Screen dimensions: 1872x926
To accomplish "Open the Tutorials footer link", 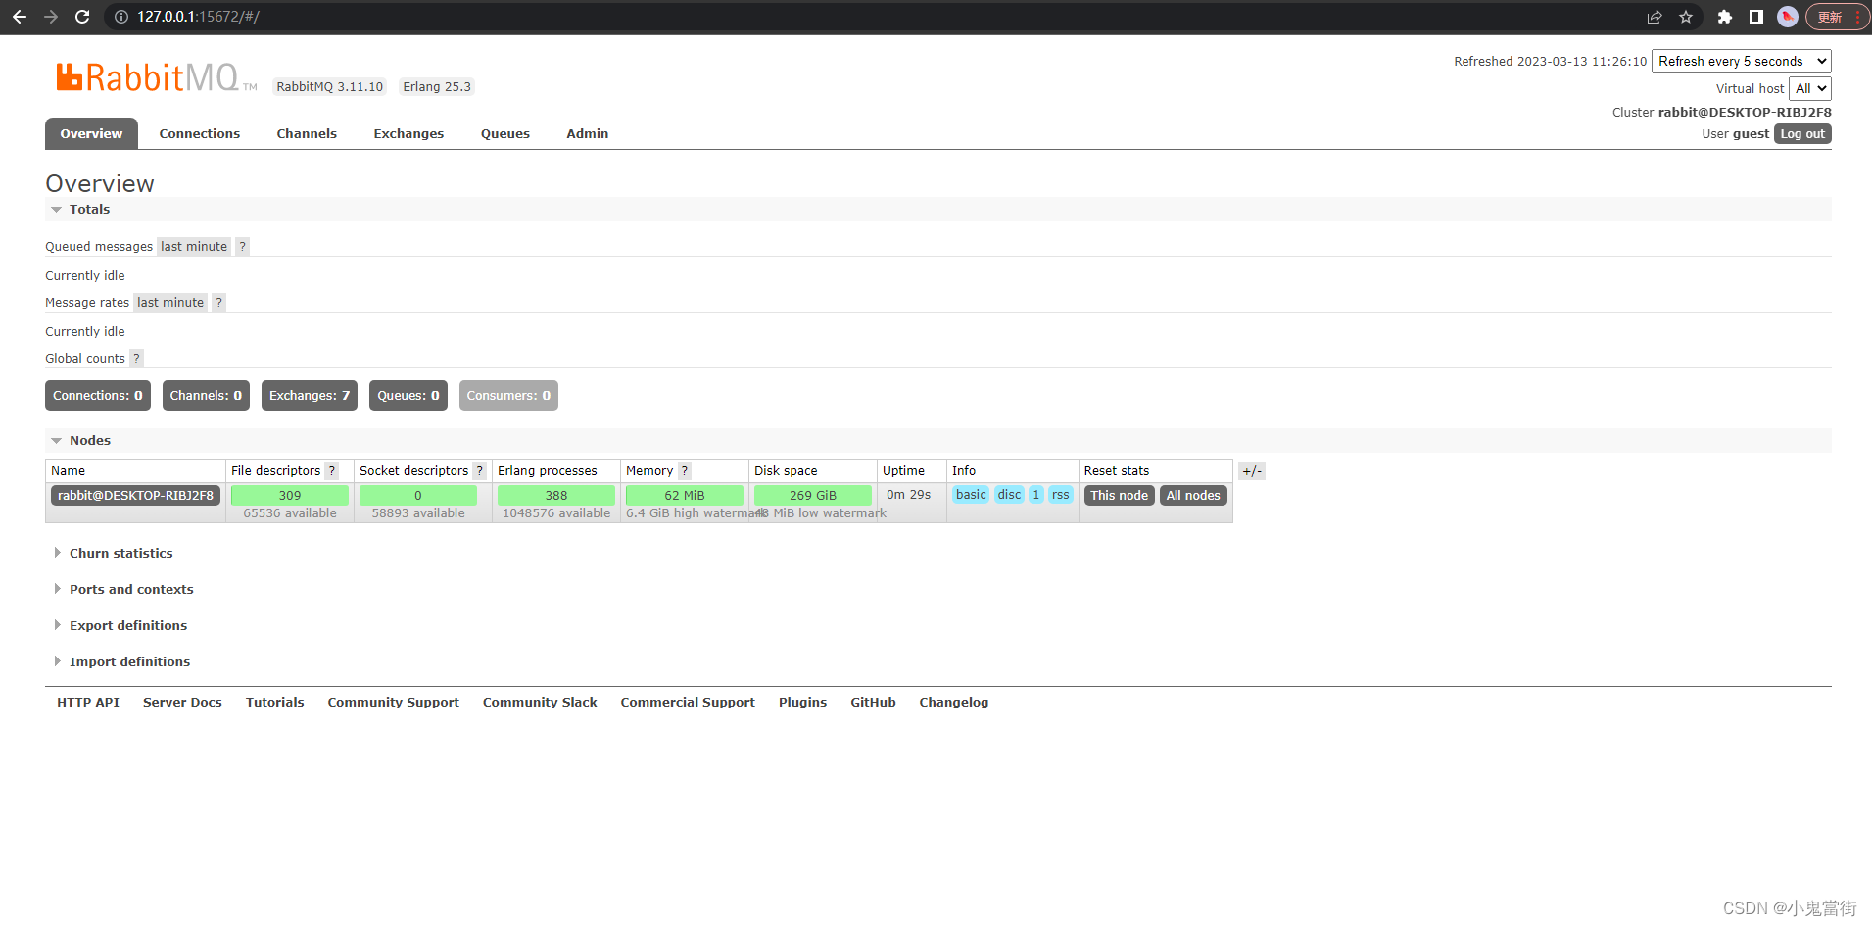I will (x=275, y=703).
